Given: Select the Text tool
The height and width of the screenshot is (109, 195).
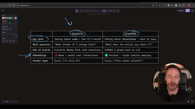Looking at the screenshot, I should click(x=108, y=11).
